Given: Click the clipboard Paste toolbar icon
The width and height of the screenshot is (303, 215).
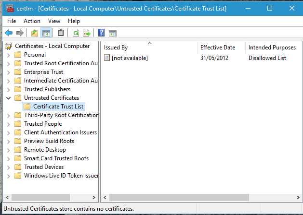Looking at the screenshot, I should [61, 33].
